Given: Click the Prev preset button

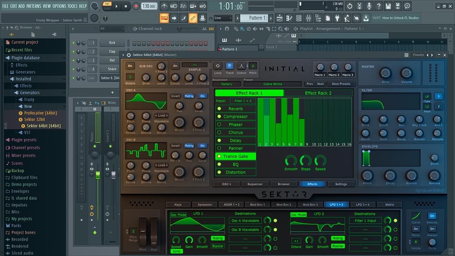Looking at the screenshot, I should tap(310, 84).
